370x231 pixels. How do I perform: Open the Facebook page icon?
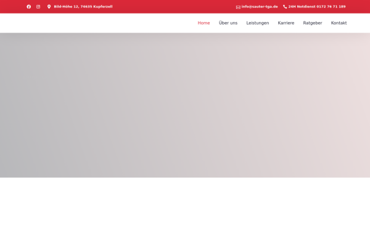(x=29, y=7)
